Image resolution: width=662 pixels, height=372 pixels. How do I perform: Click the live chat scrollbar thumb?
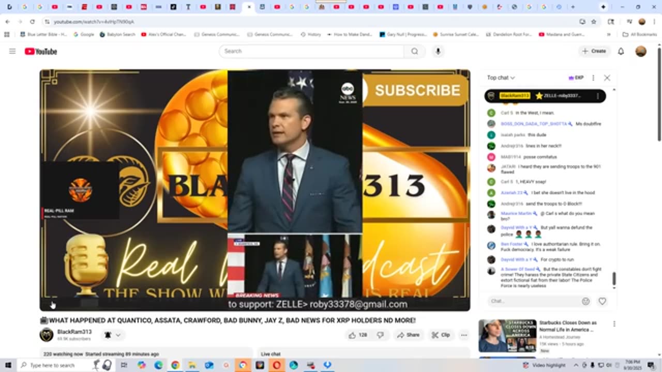614,278
